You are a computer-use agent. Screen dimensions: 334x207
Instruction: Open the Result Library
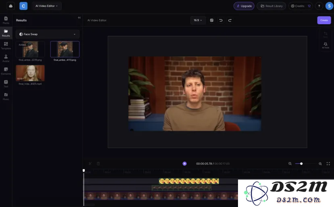[271, 6]
